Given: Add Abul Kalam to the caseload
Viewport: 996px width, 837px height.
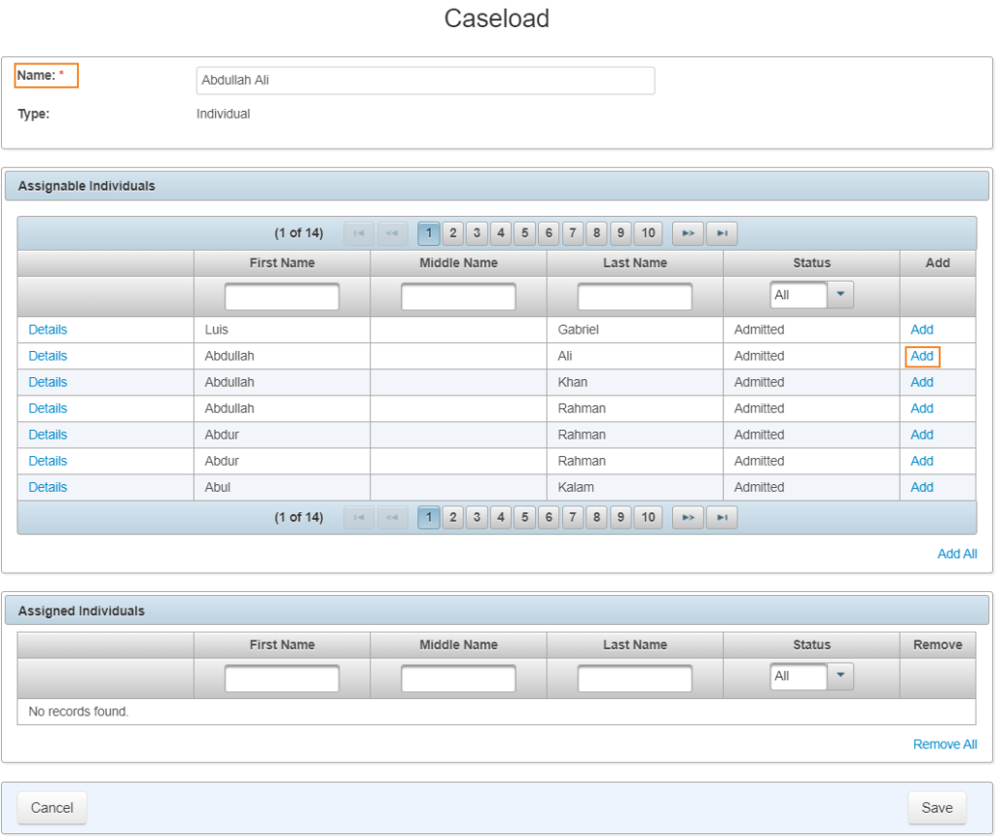Looking at the screenshot, I should click(921, 486).
